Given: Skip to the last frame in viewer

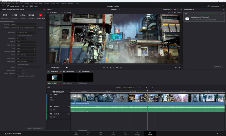Looking at the screenshot, I should tap(117, 68).
